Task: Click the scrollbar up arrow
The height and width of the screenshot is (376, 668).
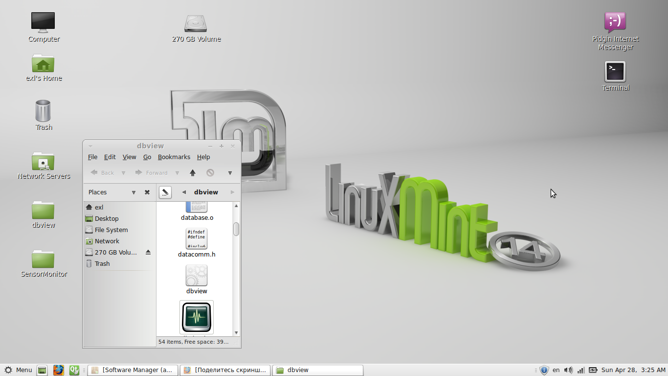Action: point(236,206)
